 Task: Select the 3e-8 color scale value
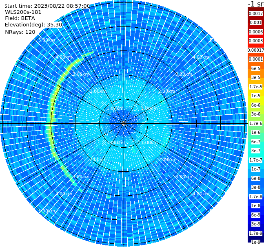256,187
